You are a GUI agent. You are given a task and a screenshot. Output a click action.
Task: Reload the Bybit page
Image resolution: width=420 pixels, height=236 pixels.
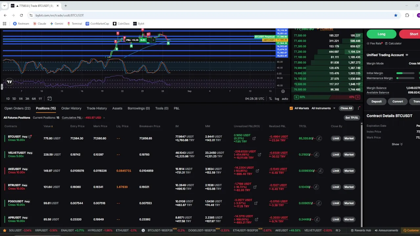[x=21, y=15]
